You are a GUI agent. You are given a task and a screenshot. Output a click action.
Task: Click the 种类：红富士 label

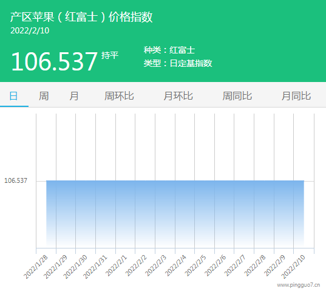pyautogui.click(x=169, y=50)
